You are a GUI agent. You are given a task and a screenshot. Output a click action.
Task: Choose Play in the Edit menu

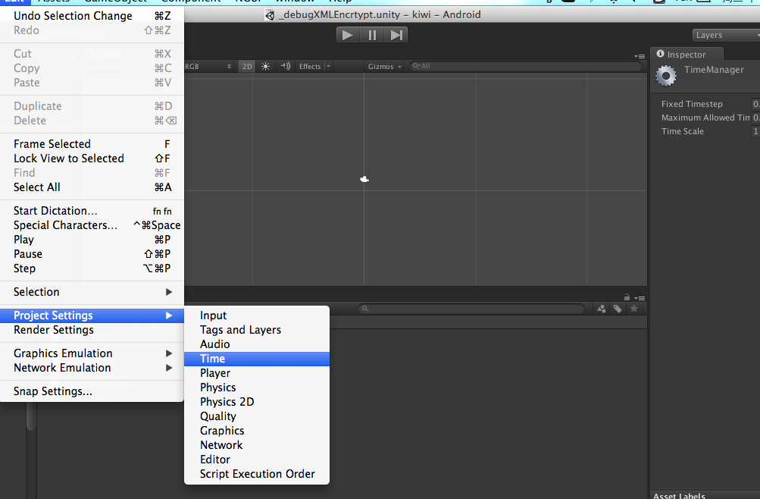tap(92, 240)
